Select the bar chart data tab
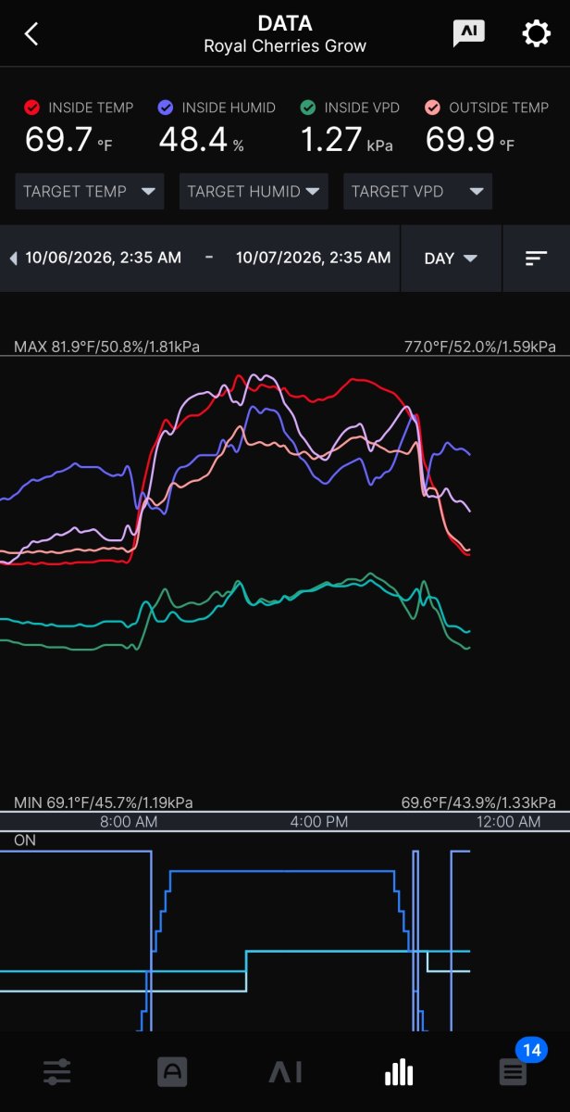570x1112 pixels. [x=399, y=1072]
